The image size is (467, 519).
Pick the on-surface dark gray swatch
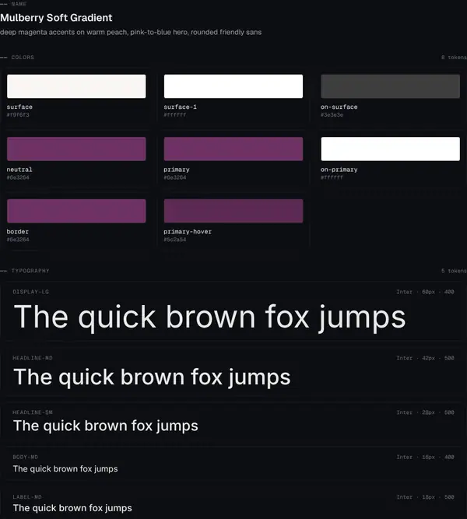pyautogui.click(x=390, y=86)
